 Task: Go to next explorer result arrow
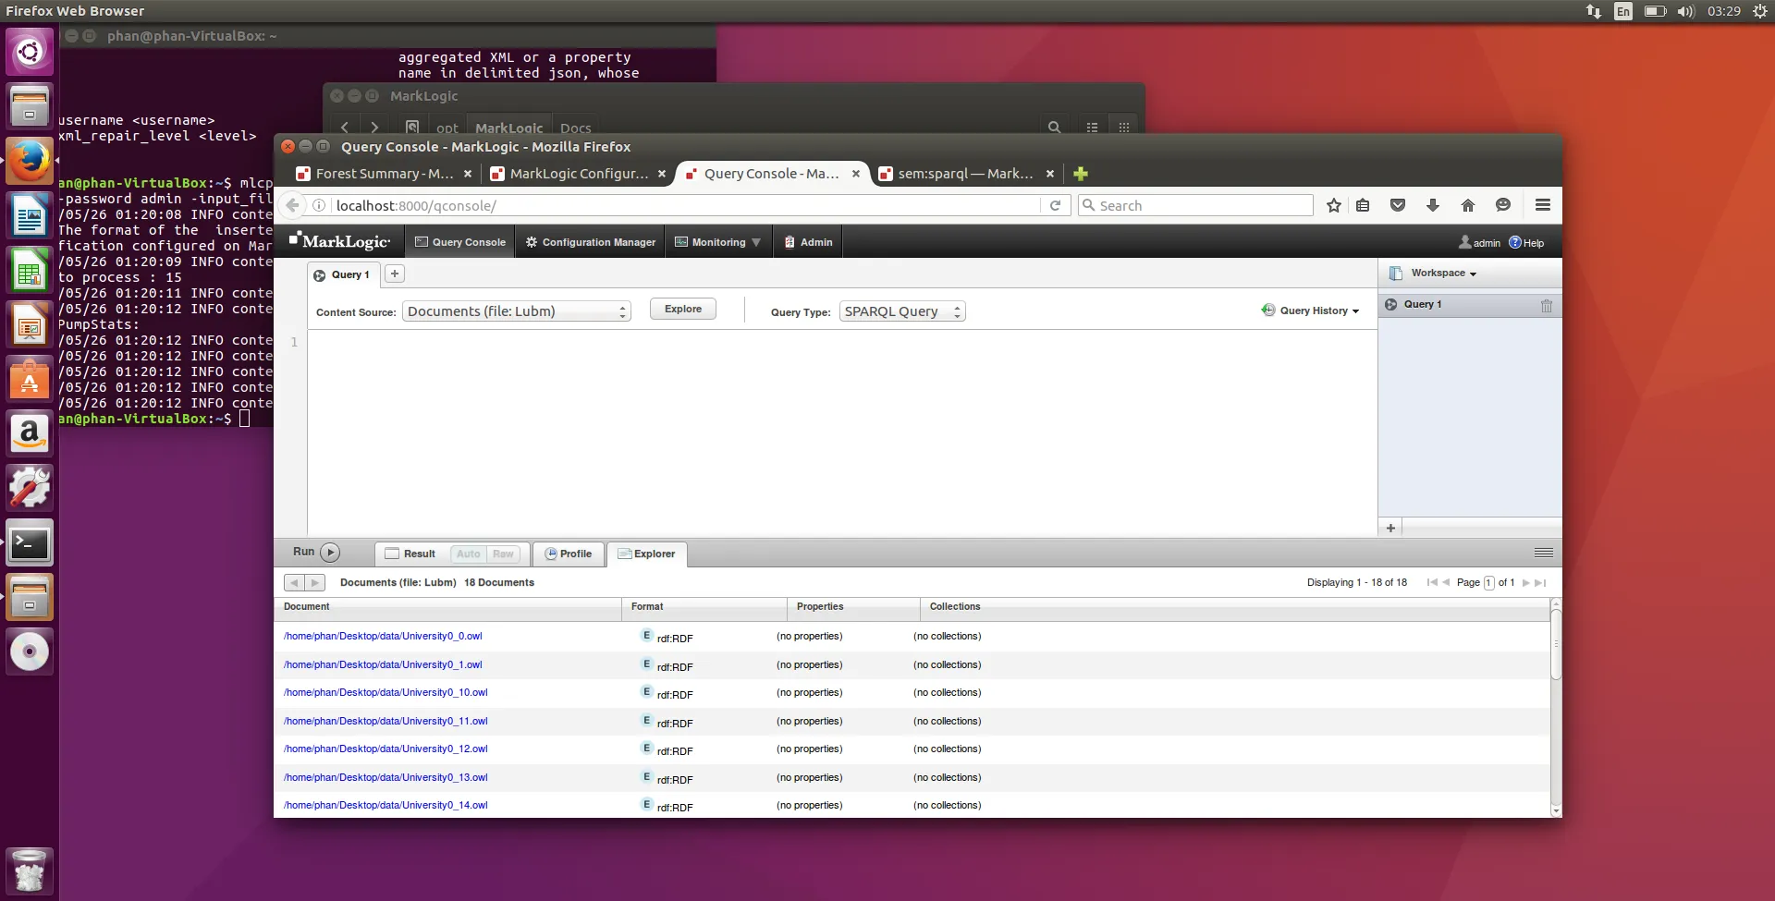coord(315,583)
